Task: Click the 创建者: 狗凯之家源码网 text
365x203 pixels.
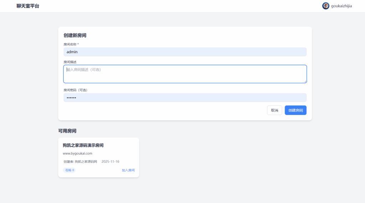Action: pos(80,162)
